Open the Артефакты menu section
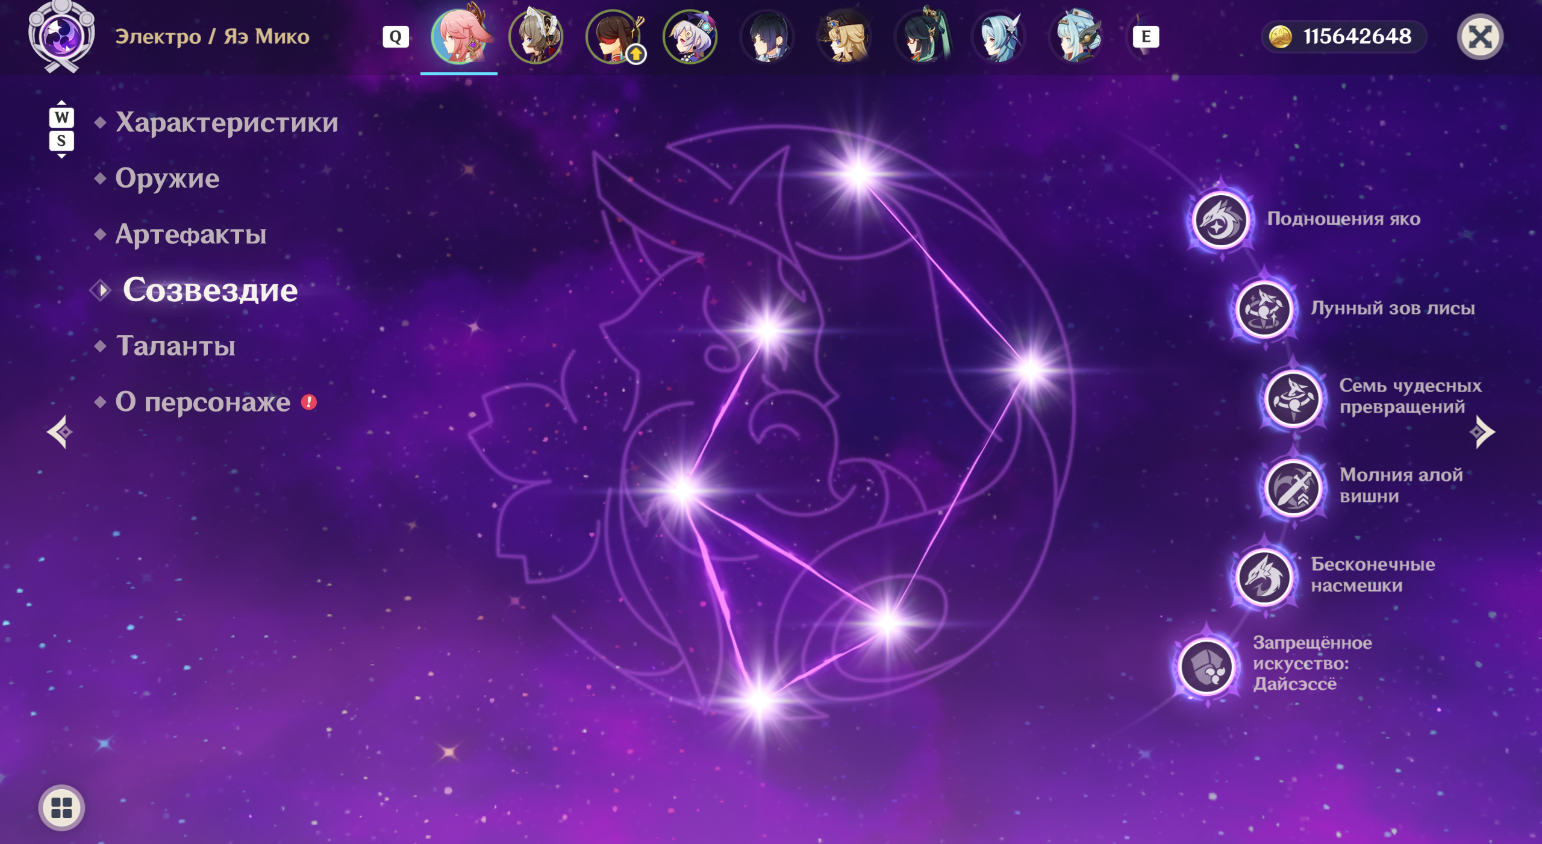Viewport: 1542px width, 844px height. (x=191, y=234)
